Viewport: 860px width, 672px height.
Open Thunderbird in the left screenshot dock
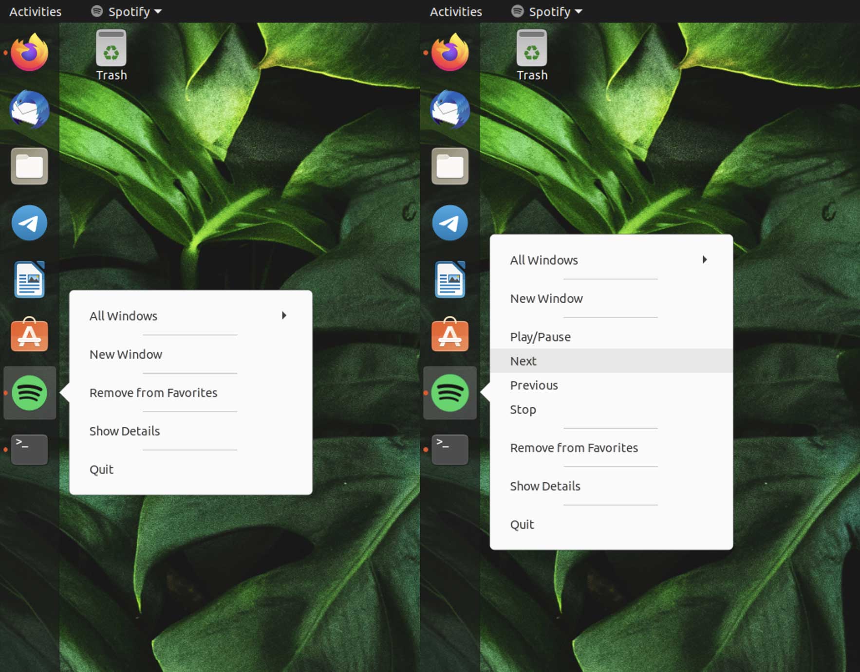click(x=29, y=109)
